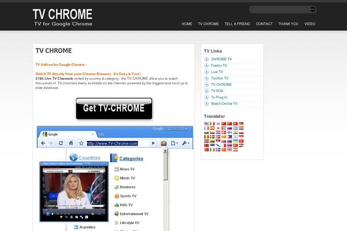347x231 pixels.
Task: Click the French flag in Translator
Action: pyautogui.click(x=206, y=128)
